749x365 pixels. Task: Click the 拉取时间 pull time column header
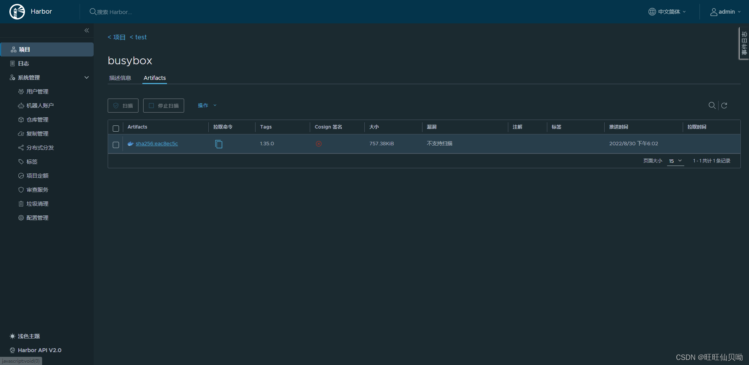[x=697, y=127]
